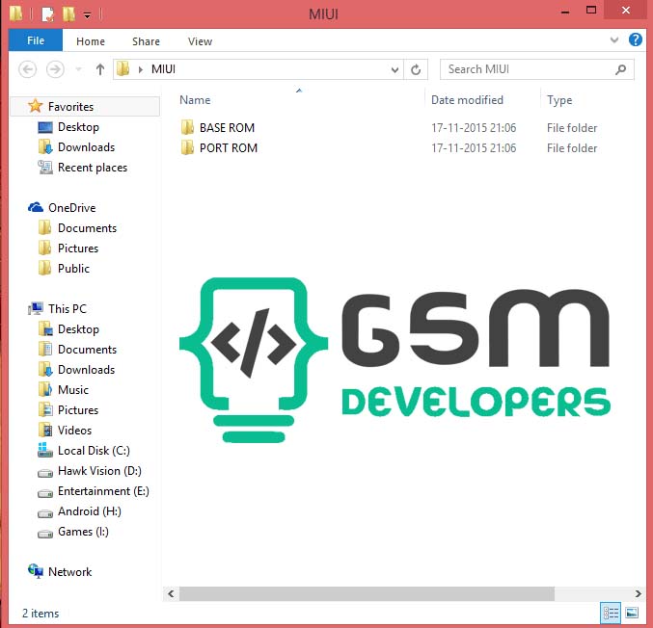Screen dimensions: 653x628
Task: Open Downloads under Favorites
Action: tap(86, 147)
